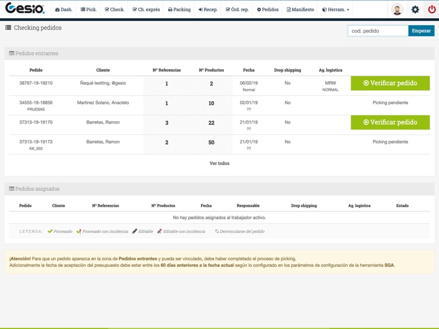
Task: Open settings gear icon
Action: point(415,9)
